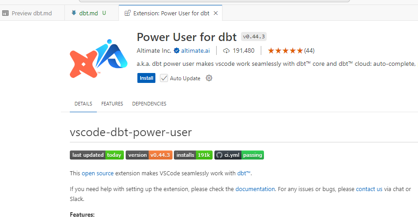This screenshot has width=418, height=219.
Task: Click the 191,480 install count
Action: [x=243, y=50]
